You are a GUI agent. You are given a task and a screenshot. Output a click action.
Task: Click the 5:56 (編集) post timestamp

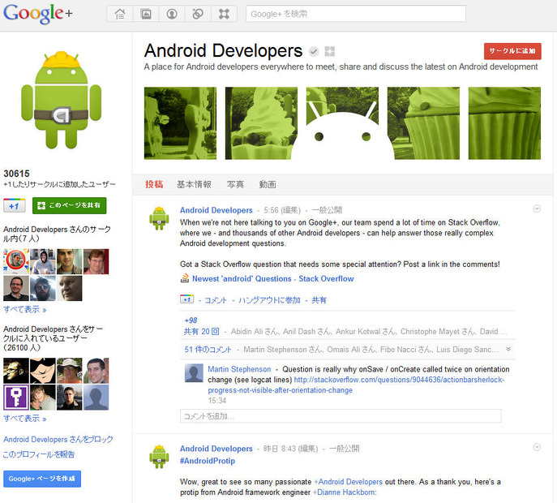click(x=282, y=210)
